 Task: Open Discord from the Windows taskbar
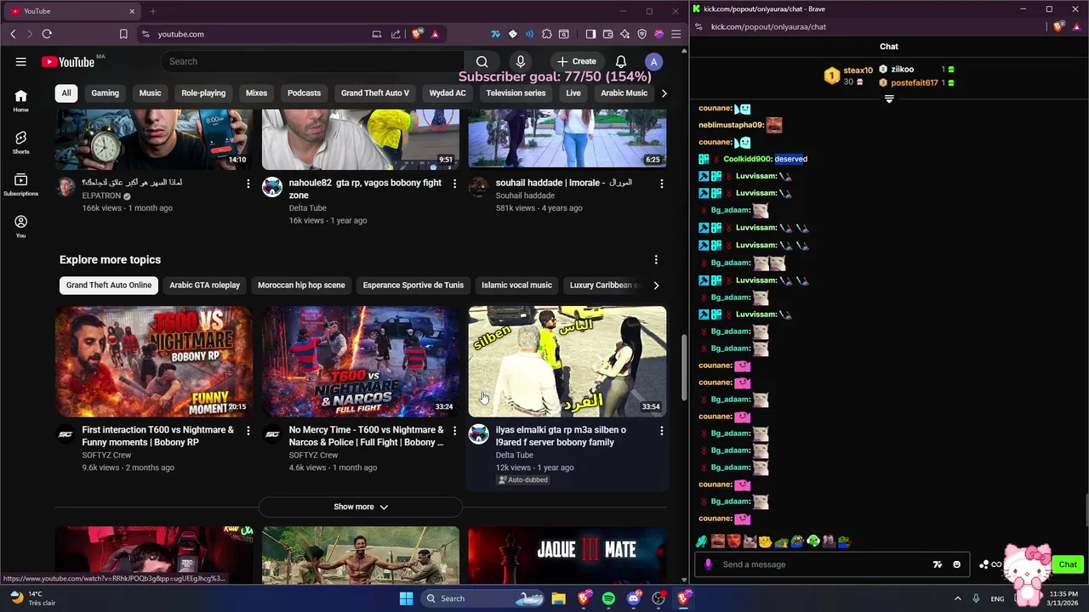[x=633, y=598]
